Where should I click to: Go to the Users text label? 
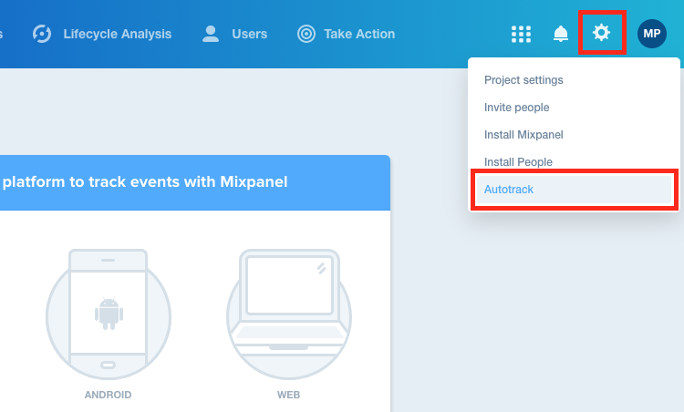249,34
